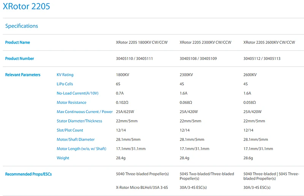The width and height of the screenshot is (304, 196).
Task: Click the 28.6g weight value
Action: [248, 158]
